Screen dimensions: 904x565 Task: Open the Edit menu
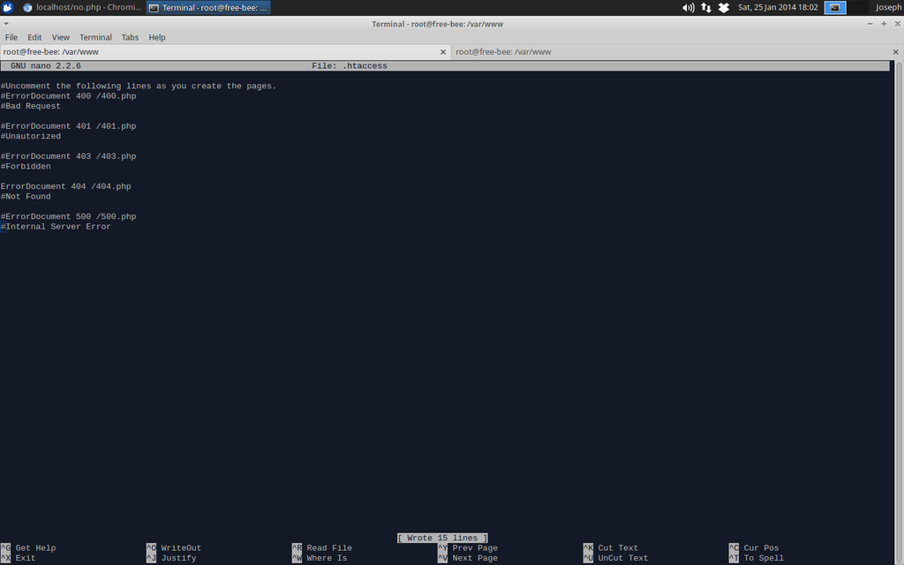[x=34, y=37]
